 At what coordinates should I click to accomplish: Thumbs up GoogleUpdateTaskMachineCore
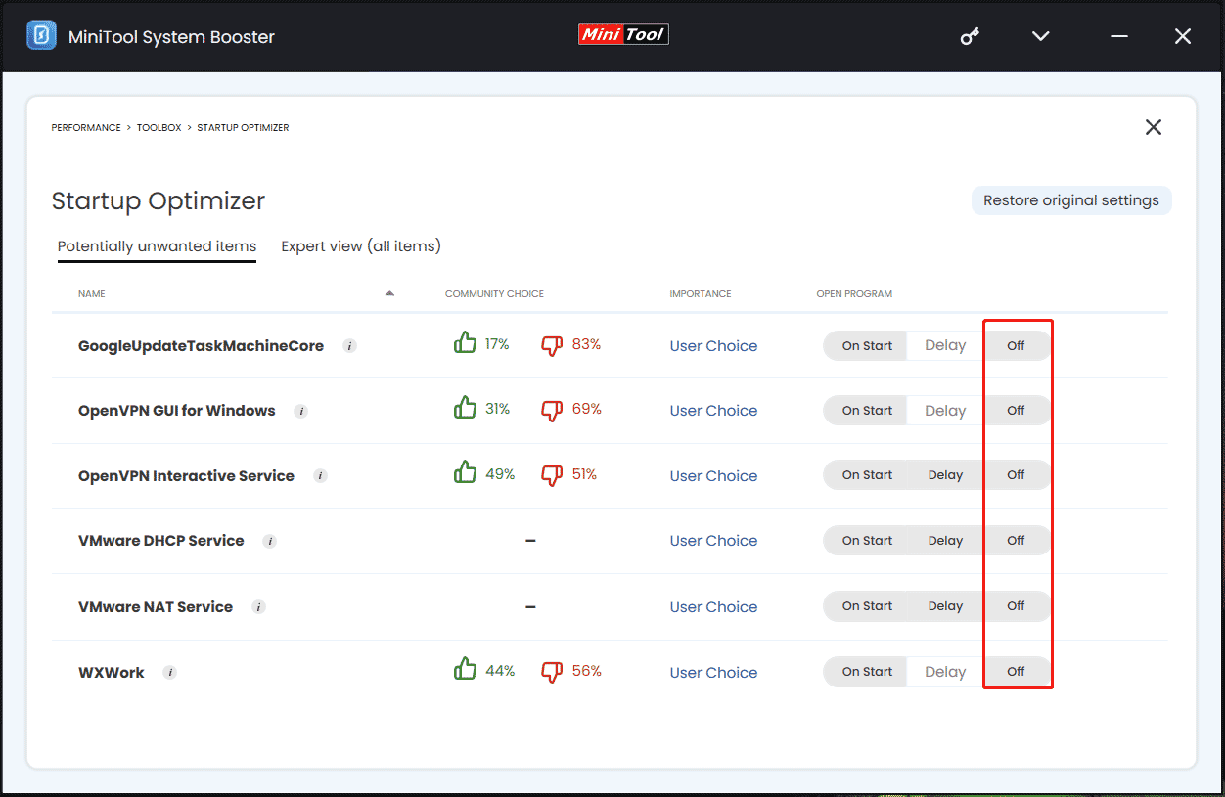(x=465, y=343)
